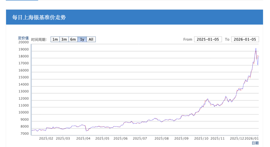270x147 pixels.
Task: Select the 1m time period button
Action: tap(55, 39)
